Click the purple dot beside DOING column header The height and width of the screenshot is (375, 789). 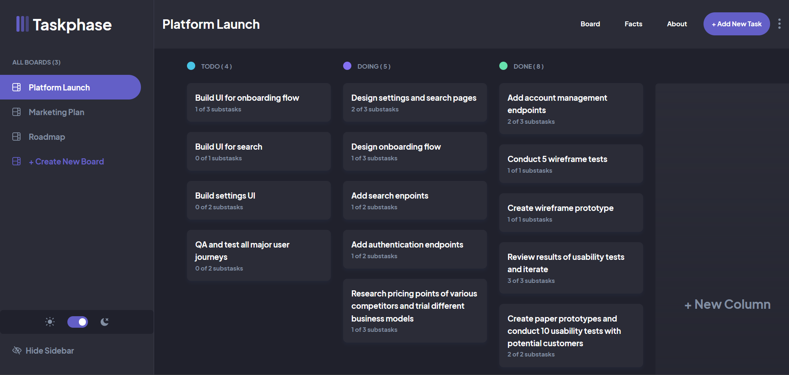tap(347, 66)
